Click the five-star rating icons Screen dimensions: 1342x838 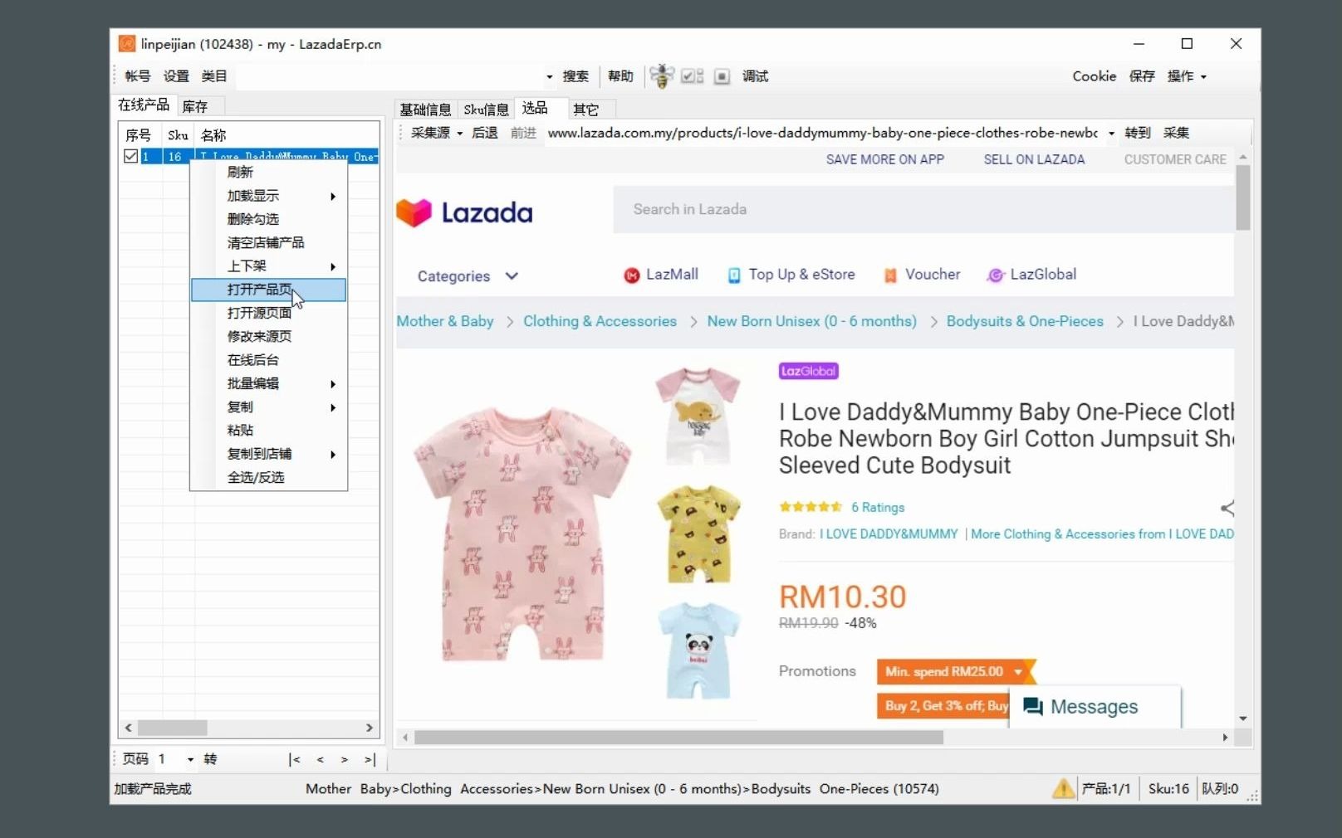click(811, 507)
